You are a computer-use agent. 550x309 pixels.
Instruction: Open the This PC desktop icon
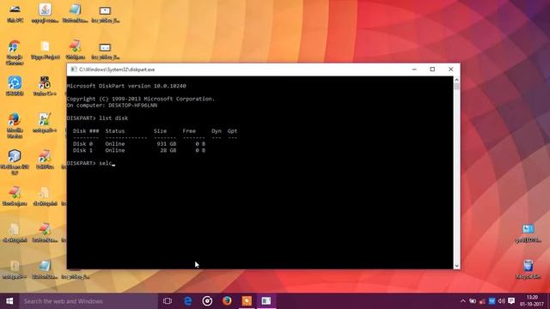click(x=15, y=14)
